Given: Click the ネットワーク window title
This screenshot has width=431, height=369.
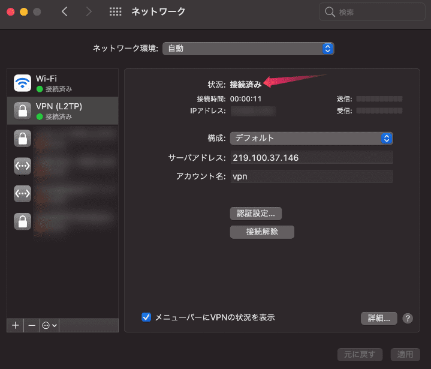Looking at the screenshot, I should tap(158, 11).
